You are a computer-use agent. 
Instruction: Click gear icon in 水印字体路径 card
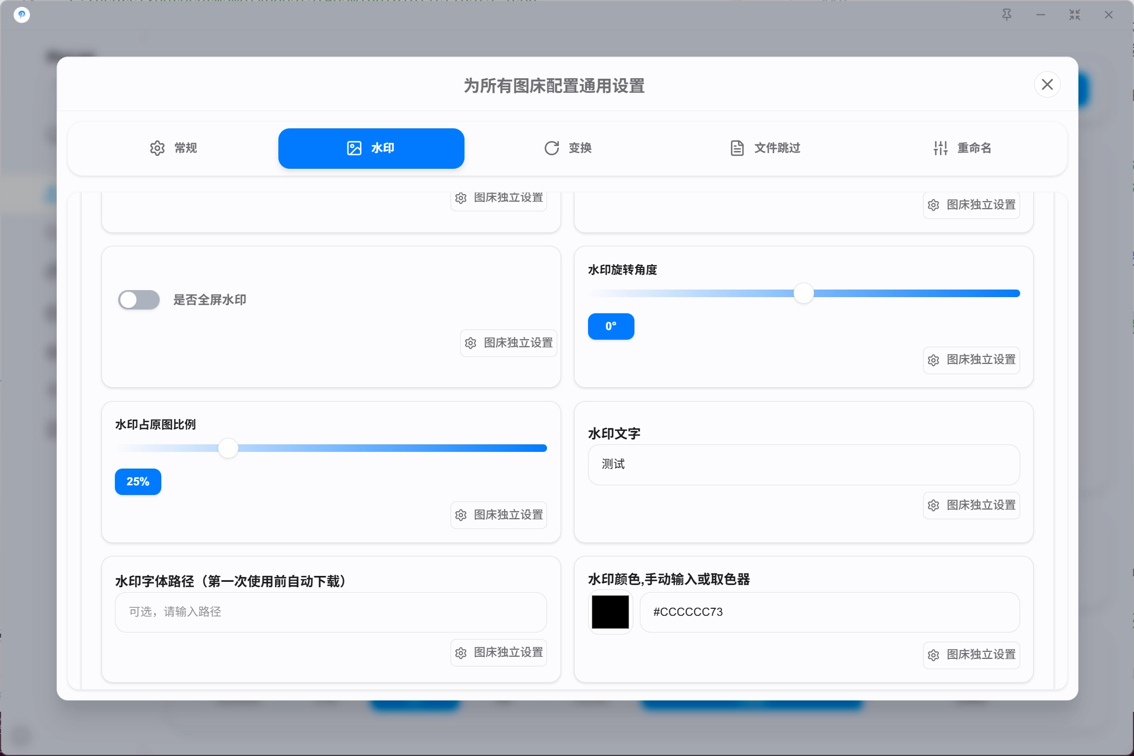pyautogui.click(x=461, y=653)
